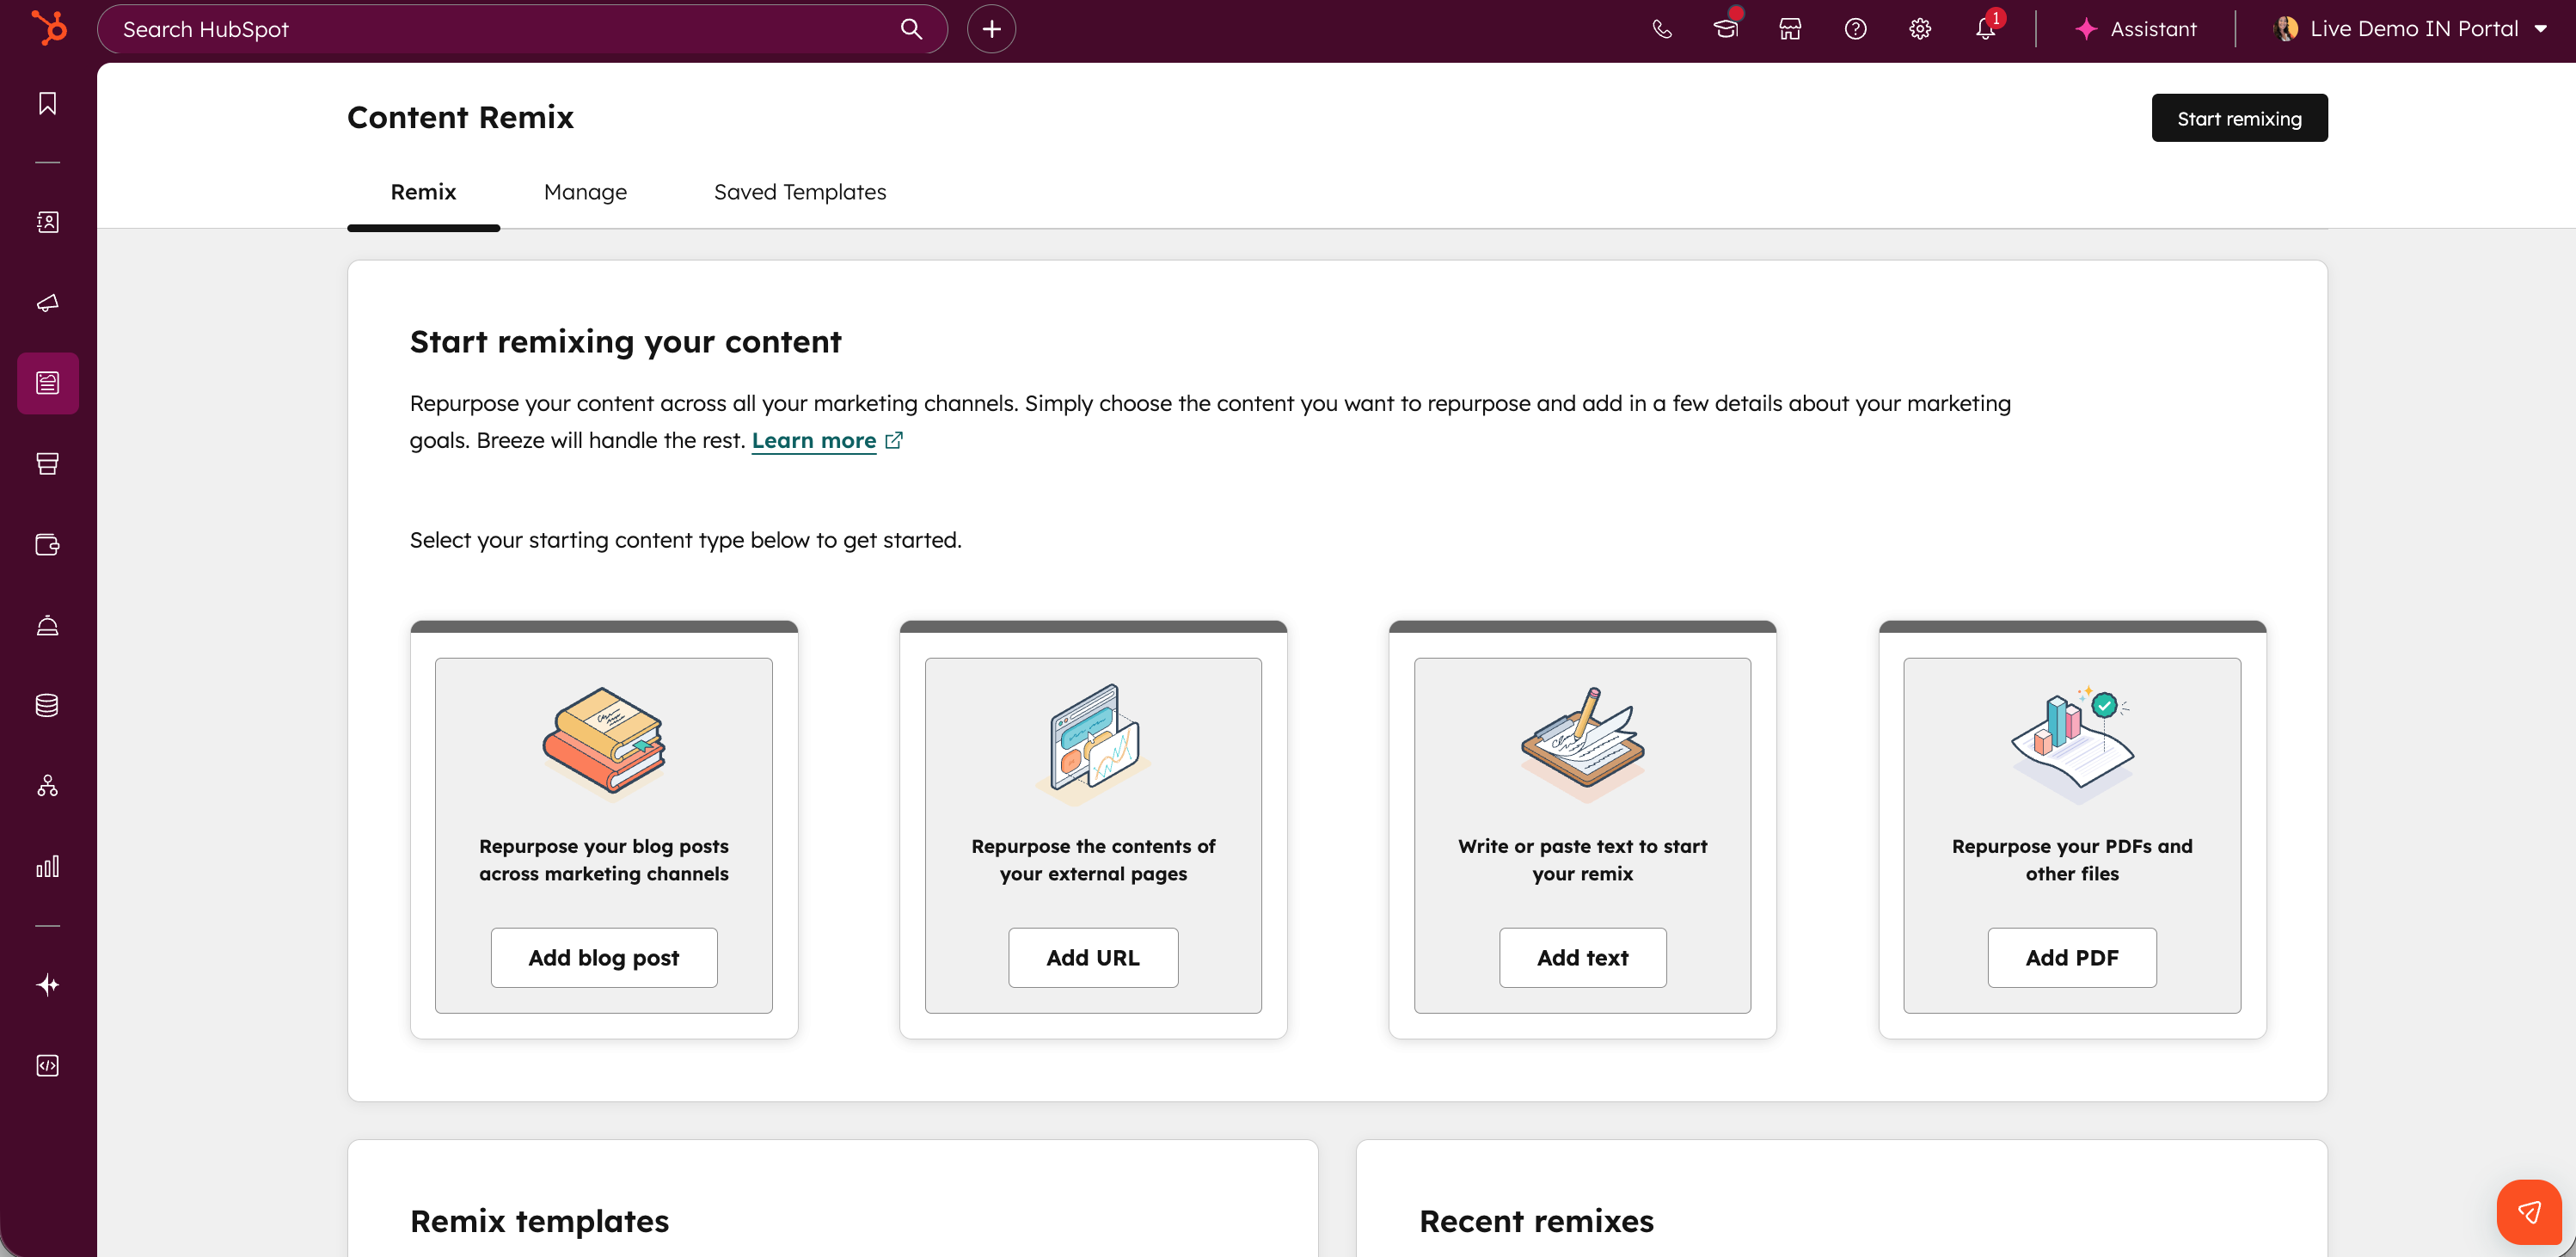Click in the Search HubSpot field

click(x=500, y=29)
